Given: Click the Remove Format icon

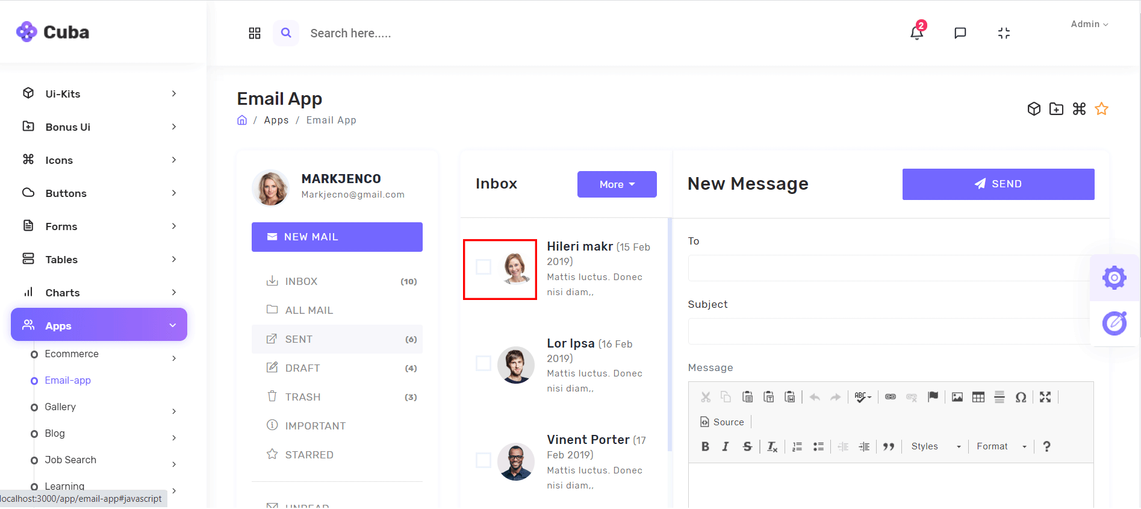Looking at the screenshot, I should (x=772, y=446).
